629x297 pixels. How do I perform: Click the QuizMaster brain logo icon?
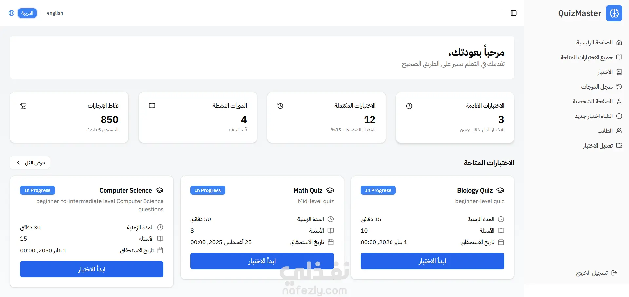click(614, 13)
